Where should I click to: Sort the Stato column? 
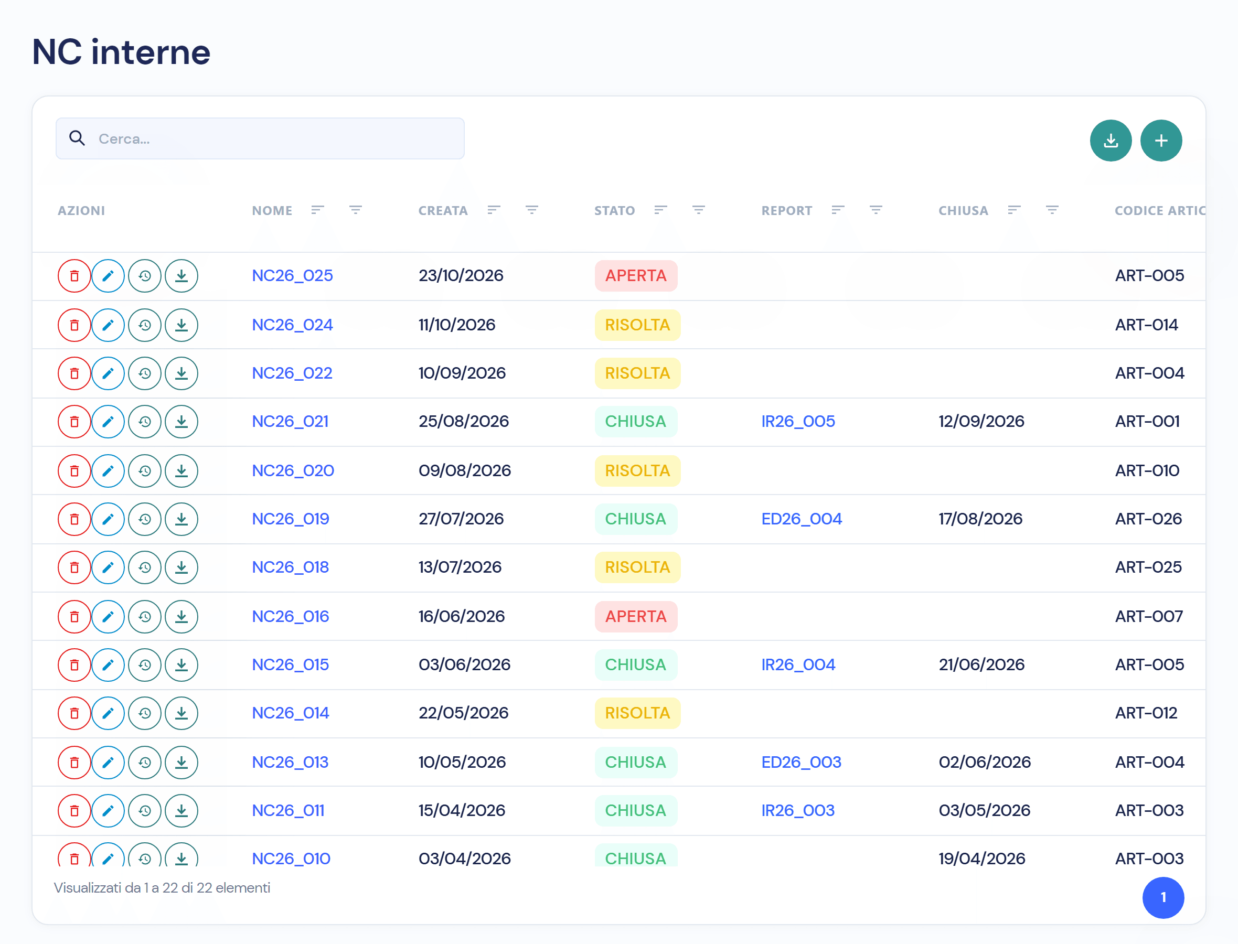[x=661, y=210]
